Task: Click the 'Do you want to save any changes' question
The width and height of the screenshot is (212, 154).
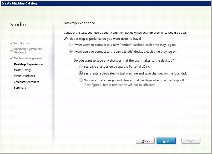Action: (124, 61)
